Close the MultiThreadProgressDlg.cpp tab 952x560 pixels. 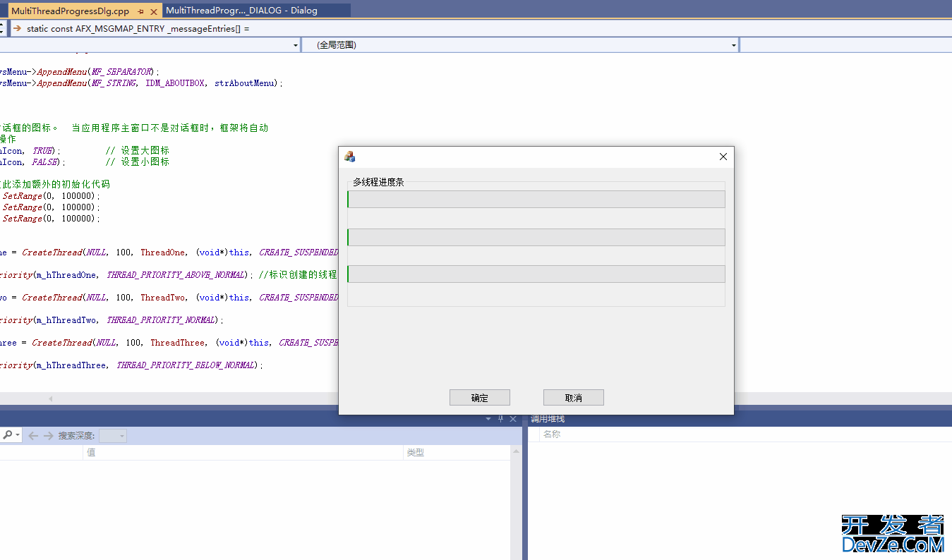coord(154,11)
